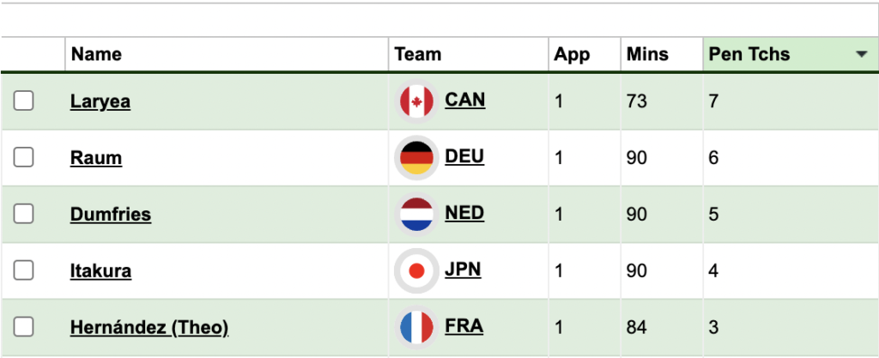
Task: Open the Dumfries player page
Action: (110, 215)
